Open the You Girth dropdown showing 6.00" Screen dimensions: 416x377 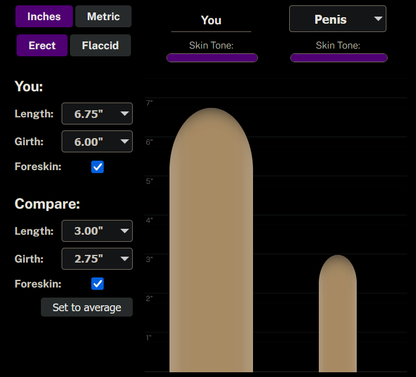point(97,142)
